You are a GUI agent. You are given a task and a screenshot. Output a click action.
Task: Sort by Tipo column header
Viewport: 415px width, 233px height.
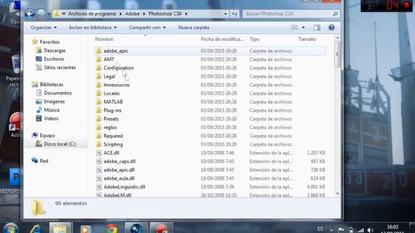click(x=254, y=39)
